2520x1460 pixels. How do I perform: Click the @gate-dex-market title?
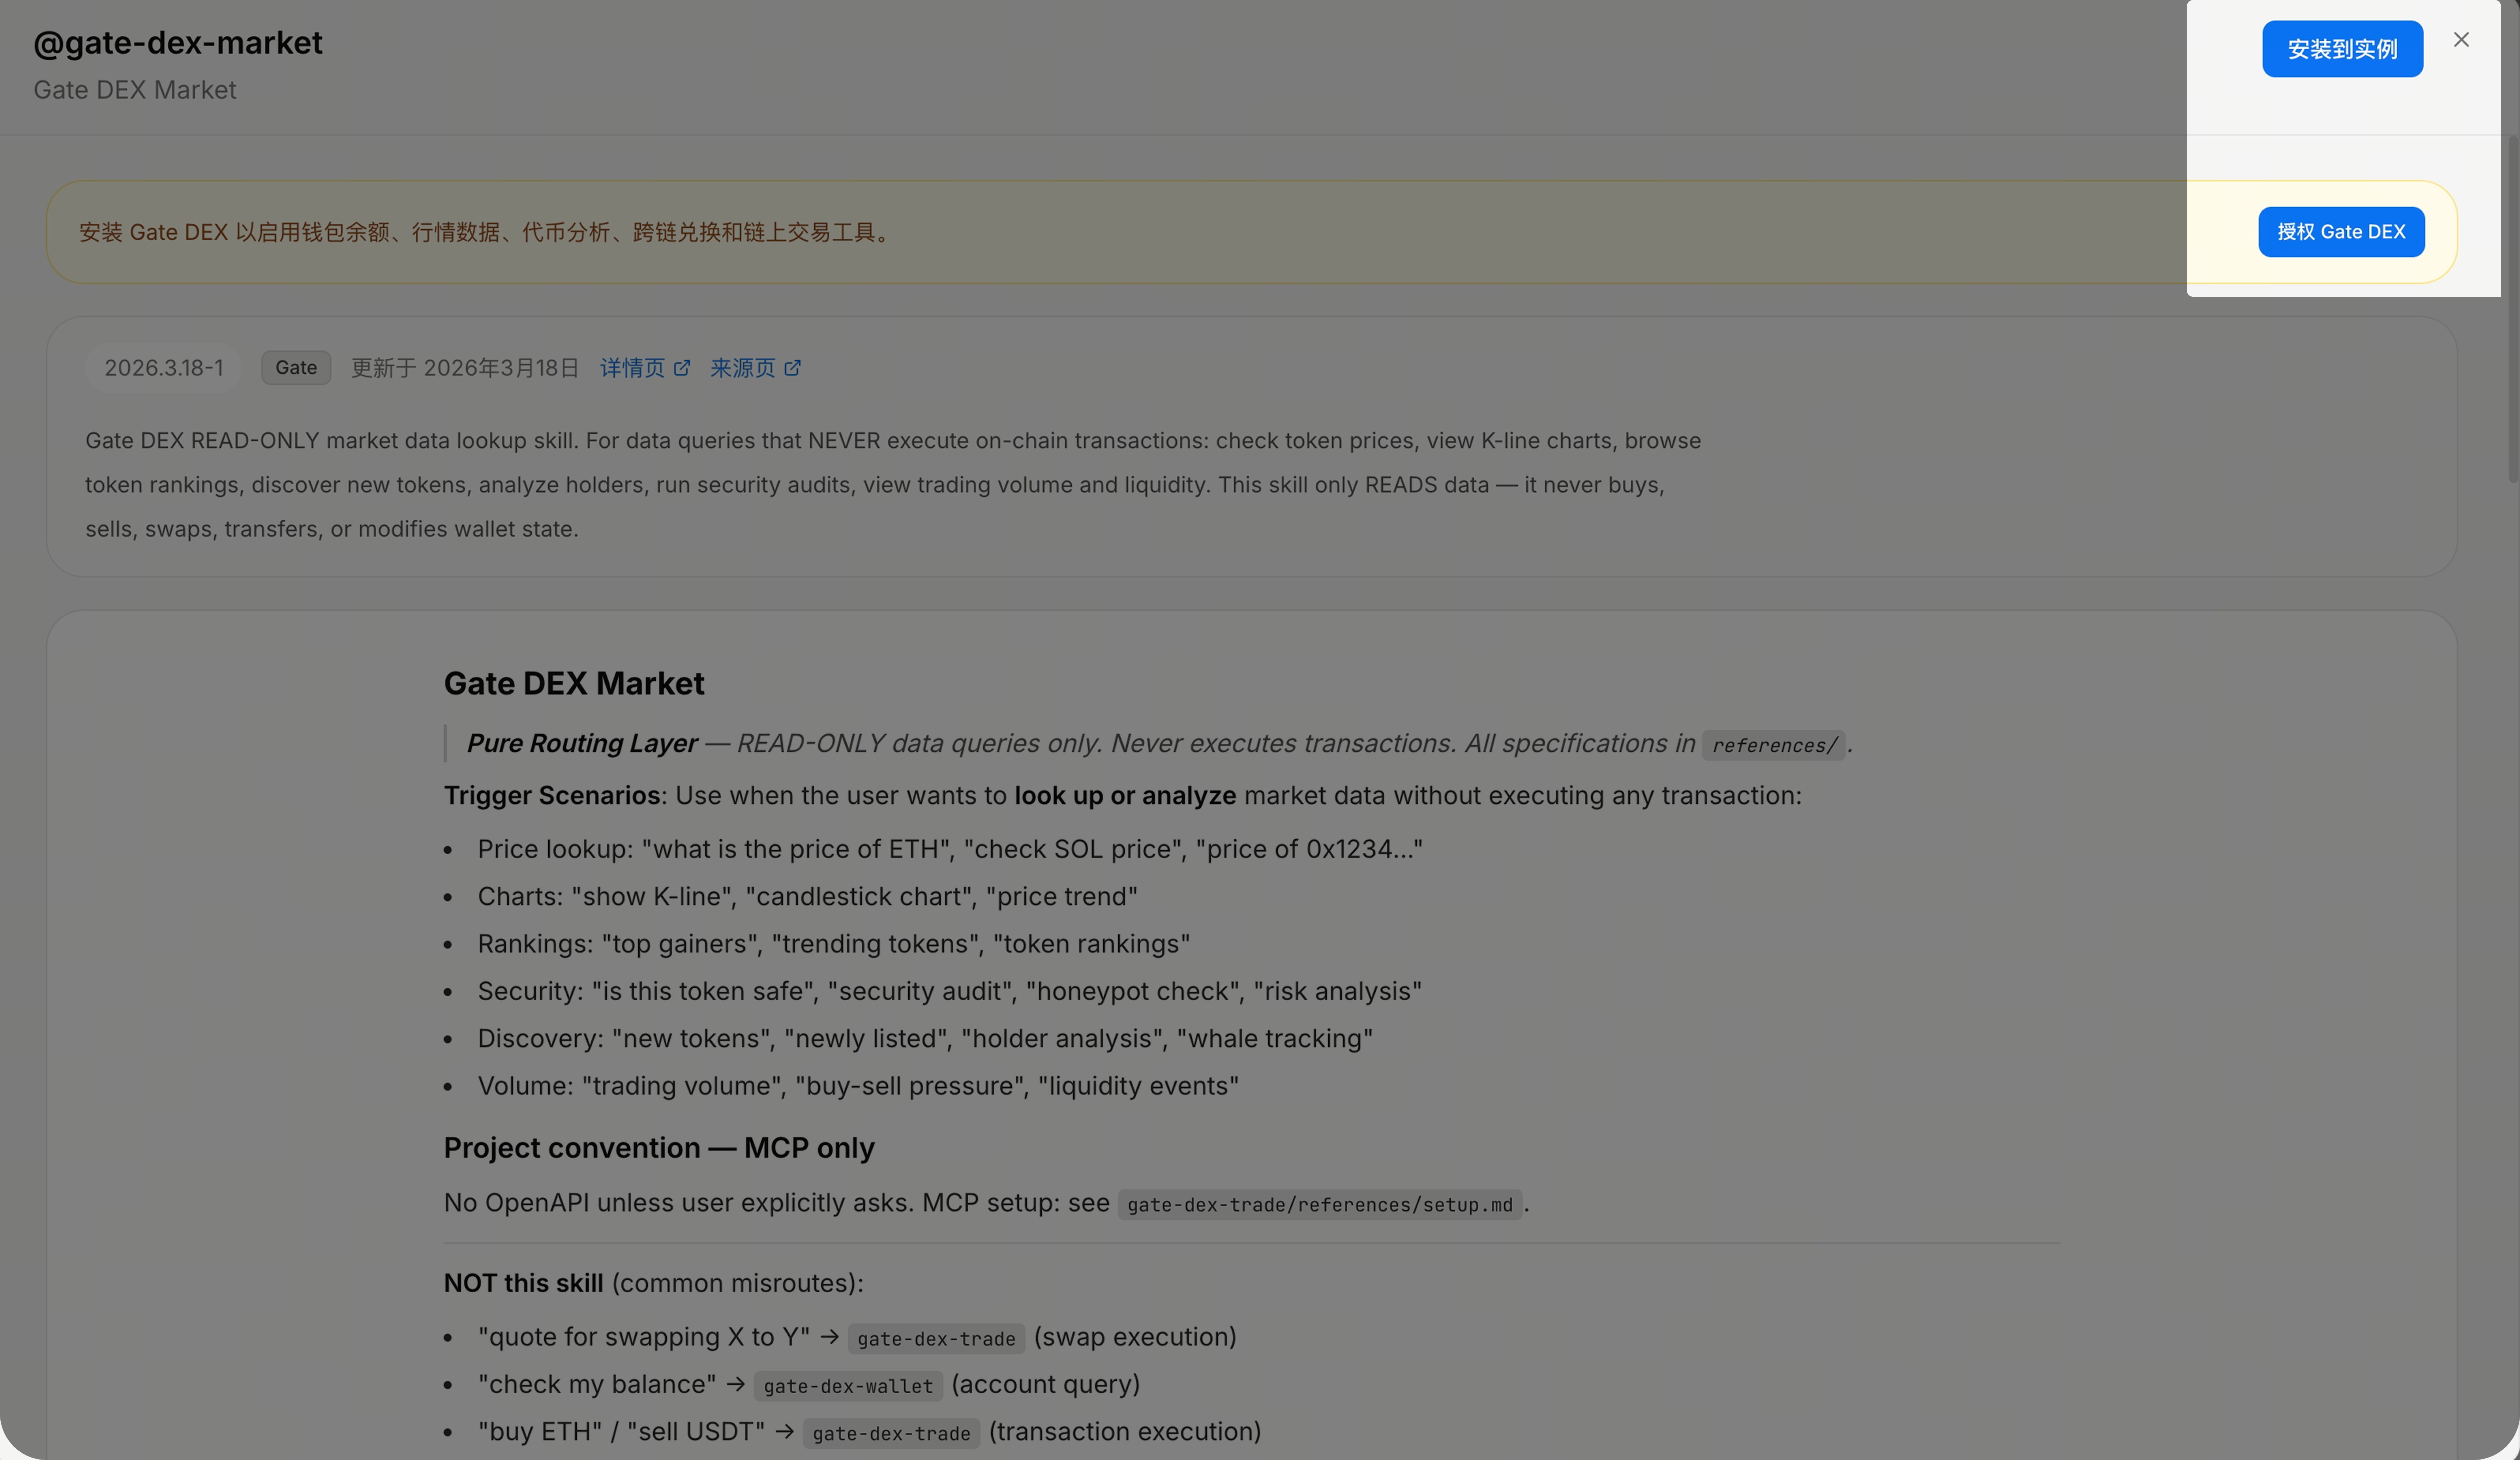click(x=178, y=43)
